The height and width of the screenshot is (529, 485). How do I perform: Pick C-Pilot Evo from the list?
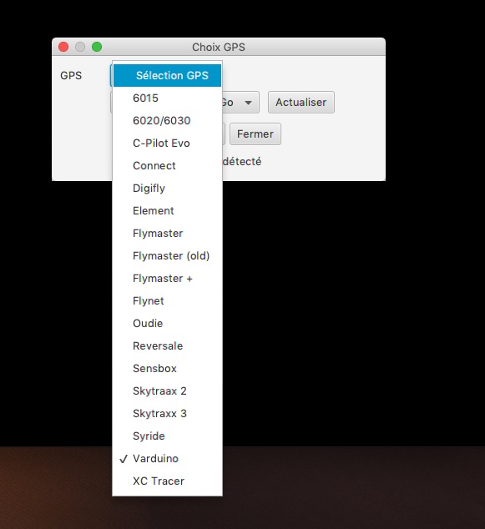pos(167,143)
